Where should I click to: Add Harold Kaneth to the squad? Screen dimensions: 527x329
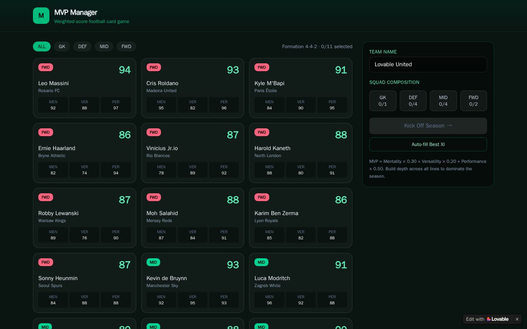pos(301,153)
